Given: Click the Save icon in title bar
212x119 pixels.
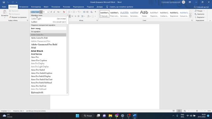Looking at the screenshot, I should 4,2.
